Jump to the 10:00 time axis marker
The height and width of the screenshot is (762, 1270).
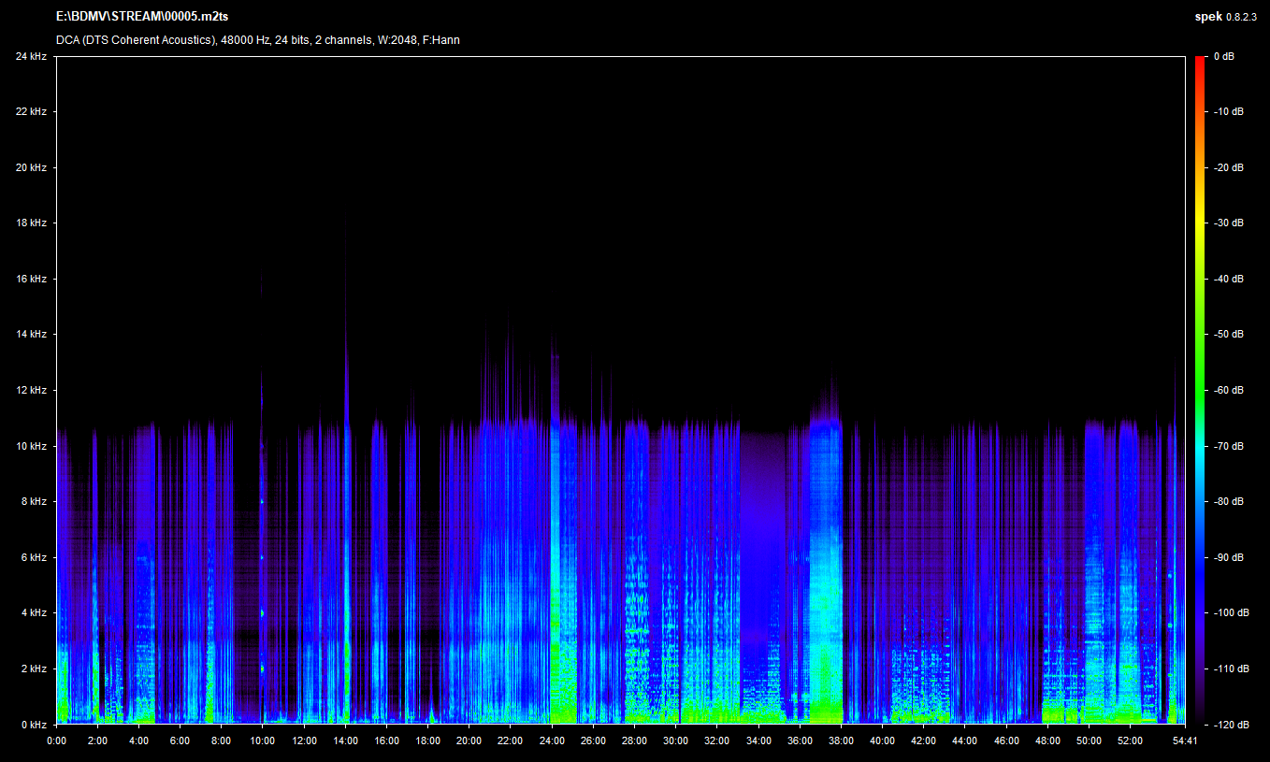[x=263, y=740]
